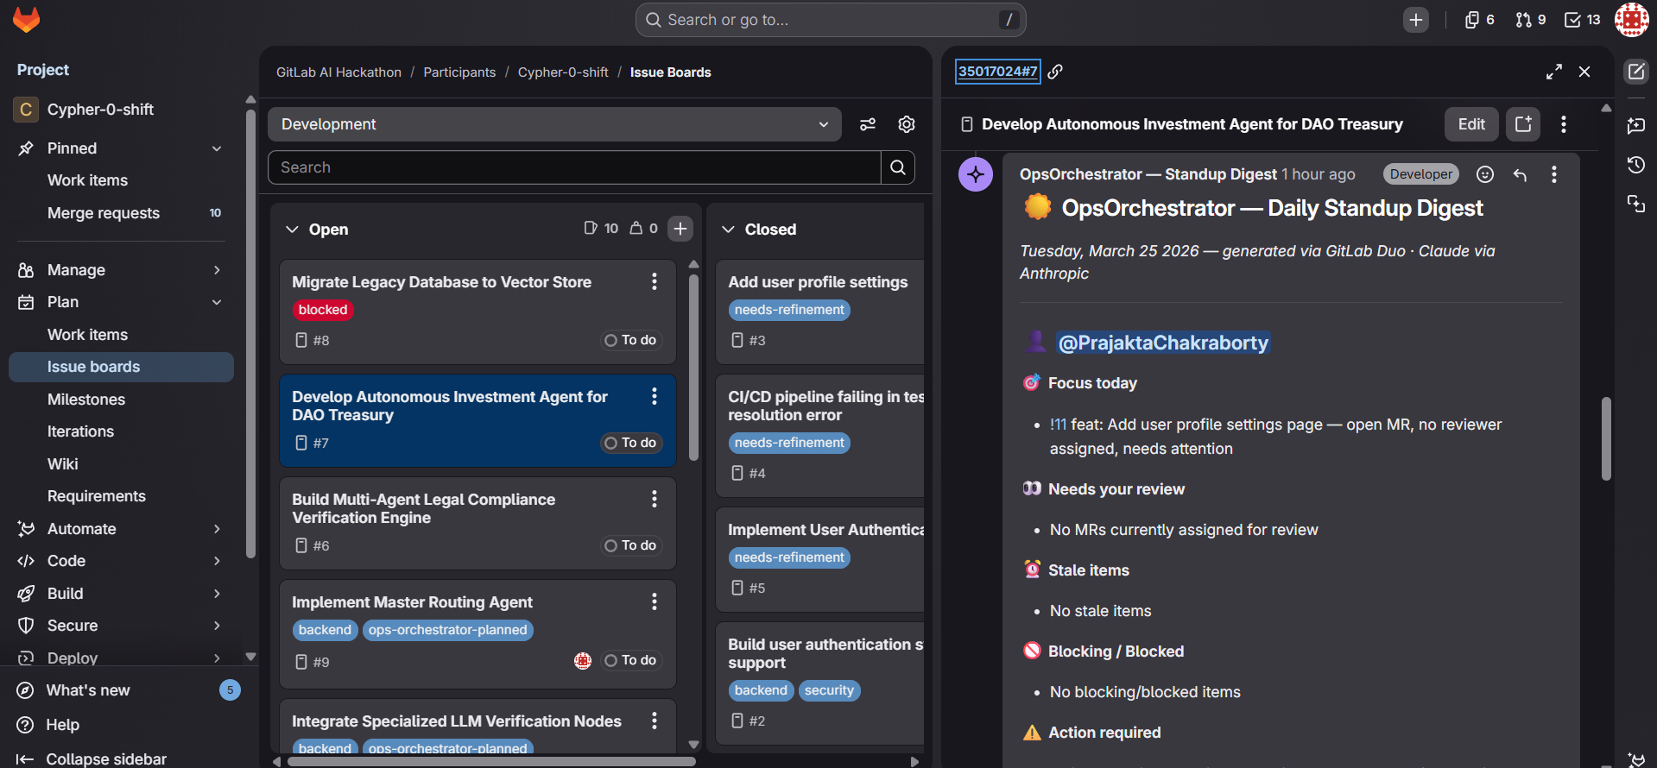Collapse sidebar button

(x=92, y=759)
